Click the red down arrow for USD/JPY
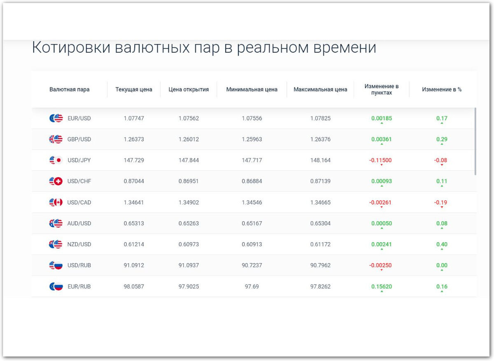 point(382,164)
